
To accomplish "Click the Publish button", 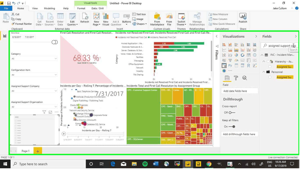I will [x=243, y=18].
